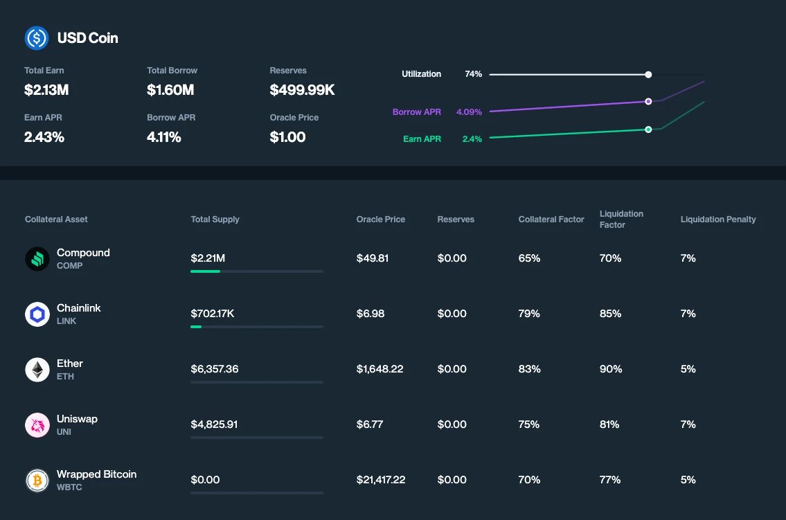
Task: Click the WBTC ticker symbol
Action: tap(69, 487)
